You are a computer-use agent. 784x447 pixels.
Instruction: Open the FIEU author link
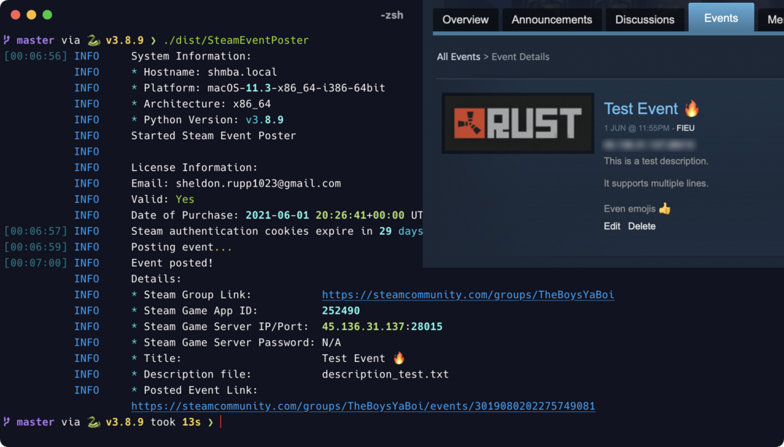tap(685, 128)
